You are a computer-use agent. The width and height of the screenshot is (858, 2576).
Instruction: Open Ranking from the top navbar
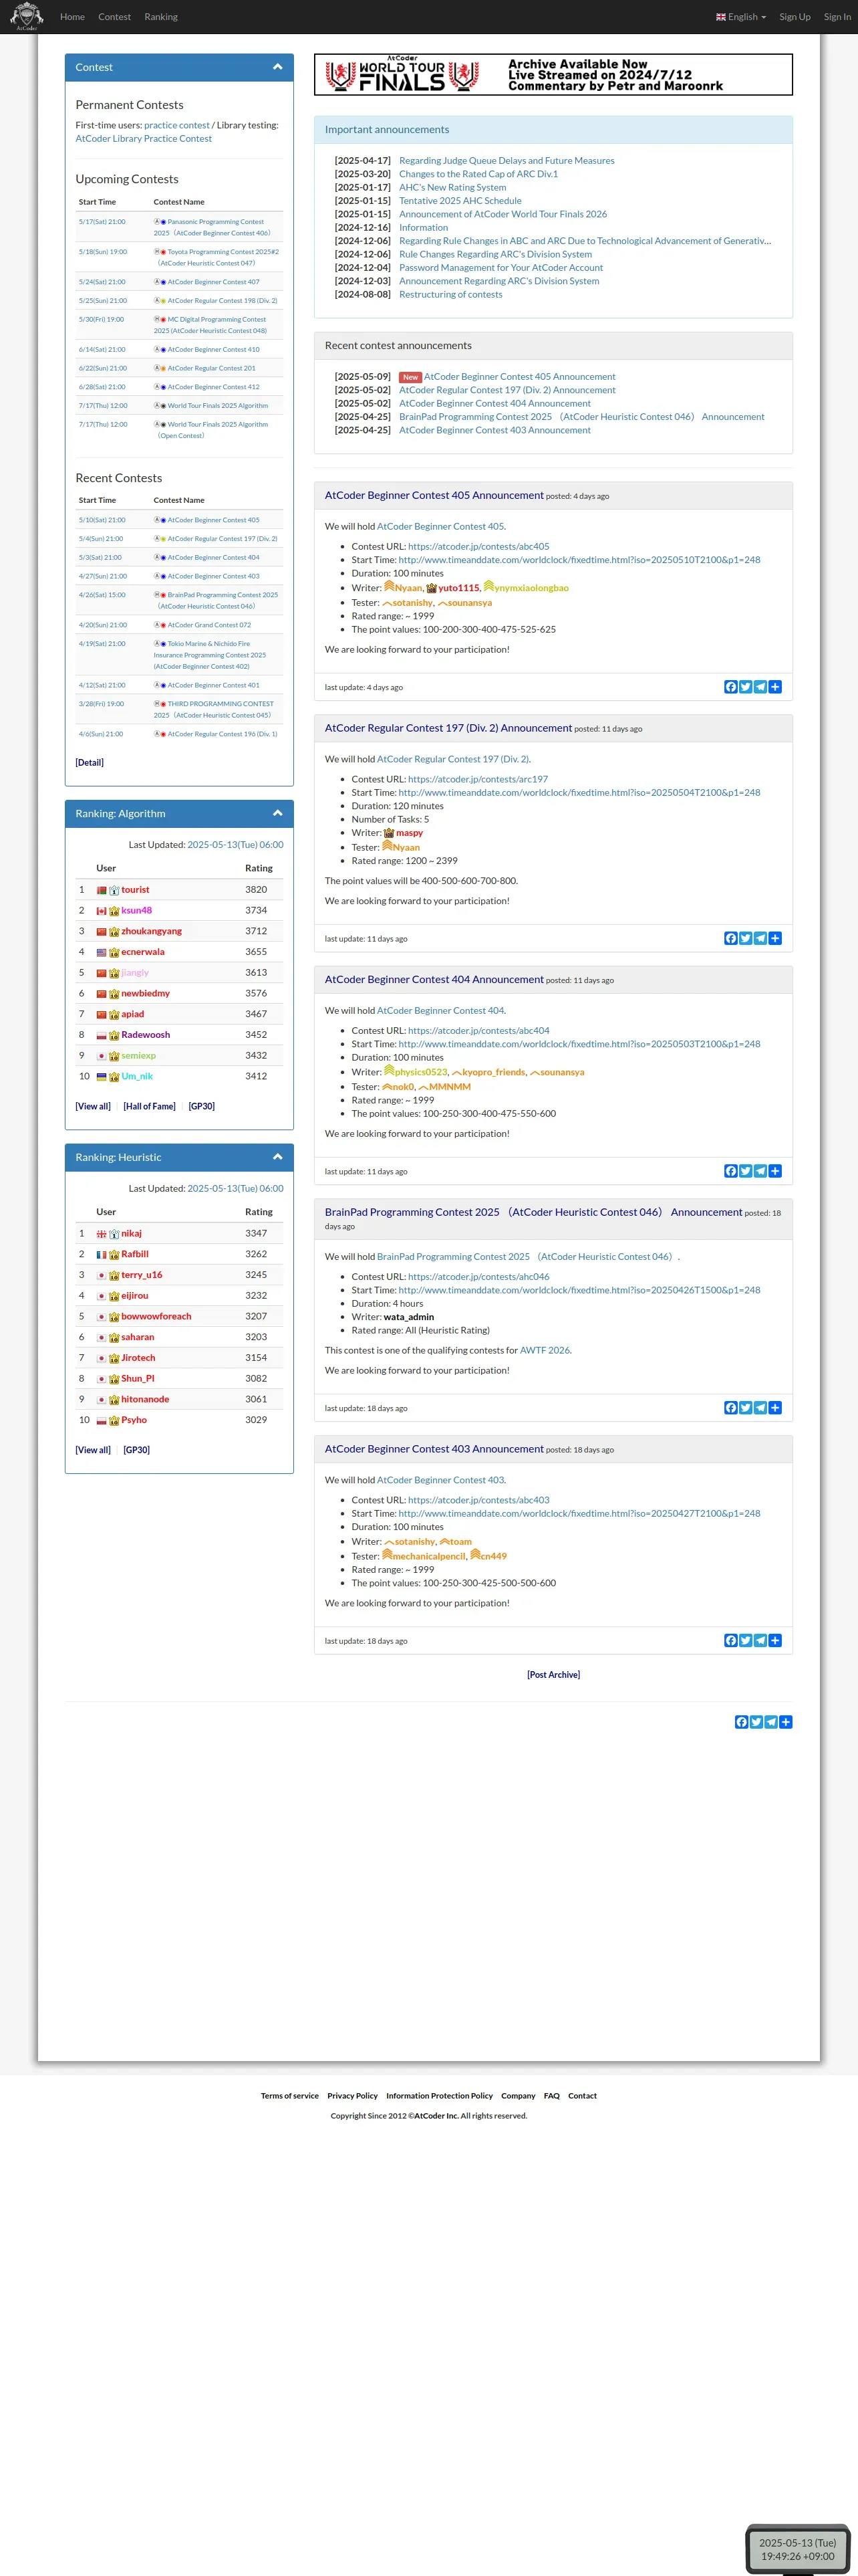pyautogui.click(x=161, y=17)
